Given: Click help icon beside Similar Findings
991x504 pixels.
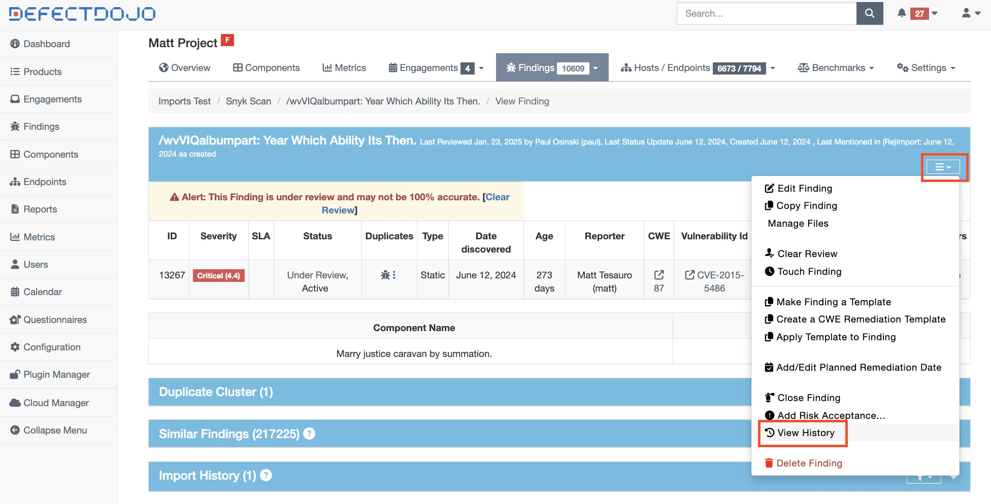Looking at the screenshot, I should (x=309, y=434).
